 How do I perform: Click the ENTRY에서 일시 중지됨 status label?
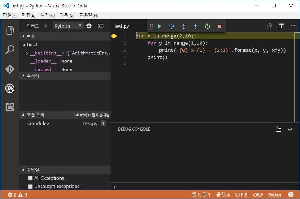(92, 115)
